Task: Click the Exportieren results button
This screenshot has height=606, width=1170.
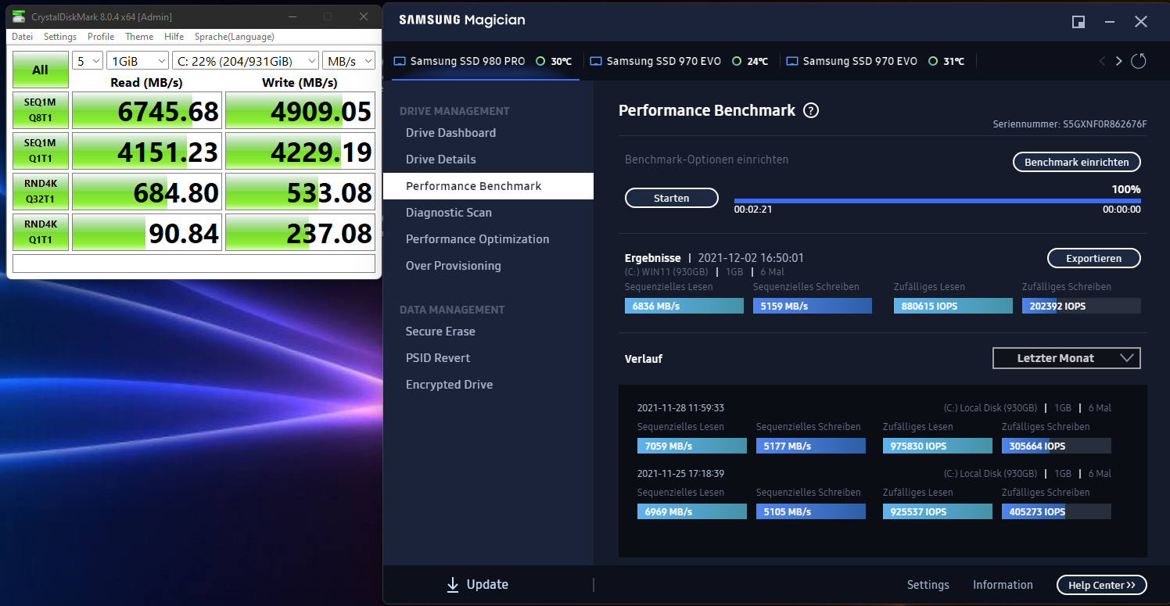Action: point(1094,258)
